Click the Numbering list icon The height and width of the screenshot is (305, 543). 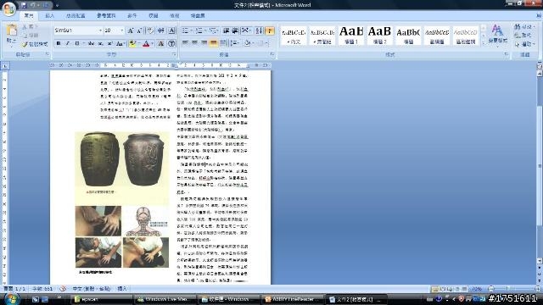(x=200, y=30)
